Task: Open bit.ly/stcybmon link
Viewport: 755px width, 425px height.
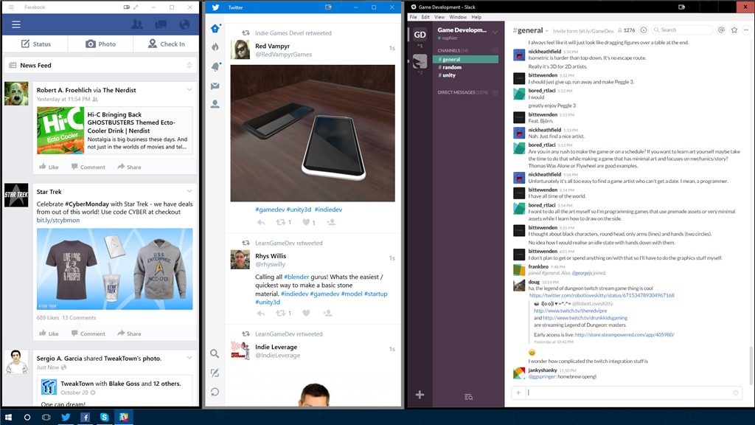Action: (58, 220)
